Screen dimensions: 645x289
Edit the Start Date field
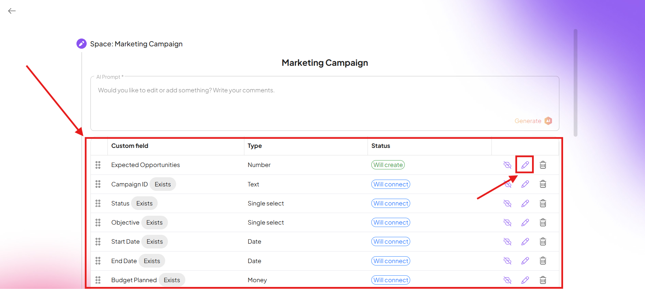[x=525, y=242]
